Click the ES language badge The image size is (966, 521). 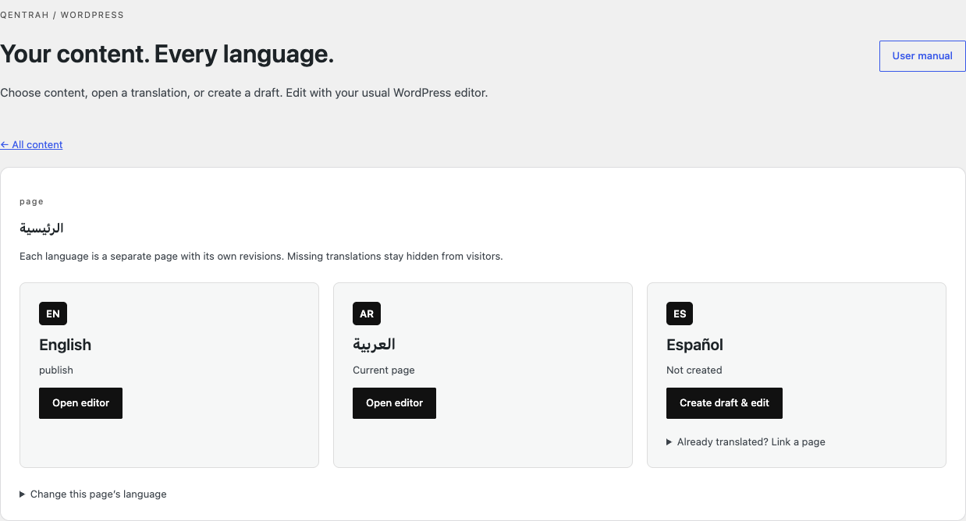pos(680,314)
